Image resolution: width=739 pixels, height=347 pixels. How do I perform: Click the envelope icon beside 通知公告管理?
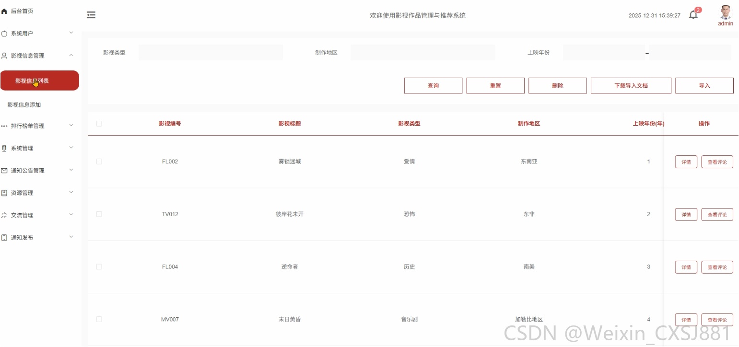(4, 171)
